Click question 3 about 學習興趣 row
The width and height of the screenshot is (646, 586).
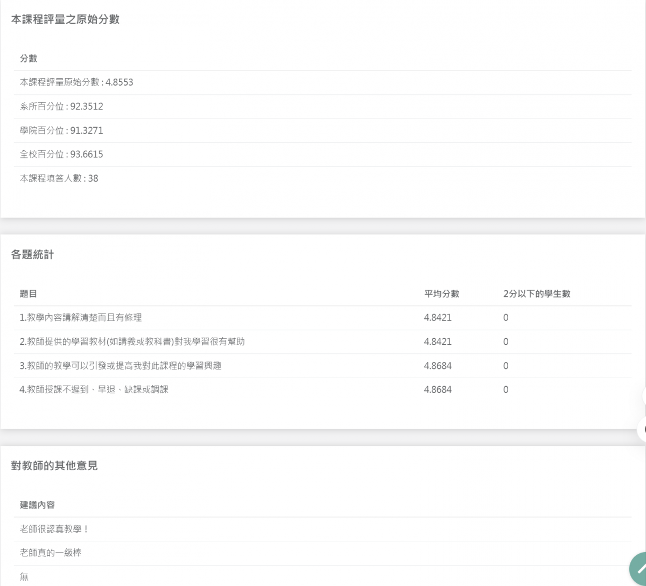[323, 366]
